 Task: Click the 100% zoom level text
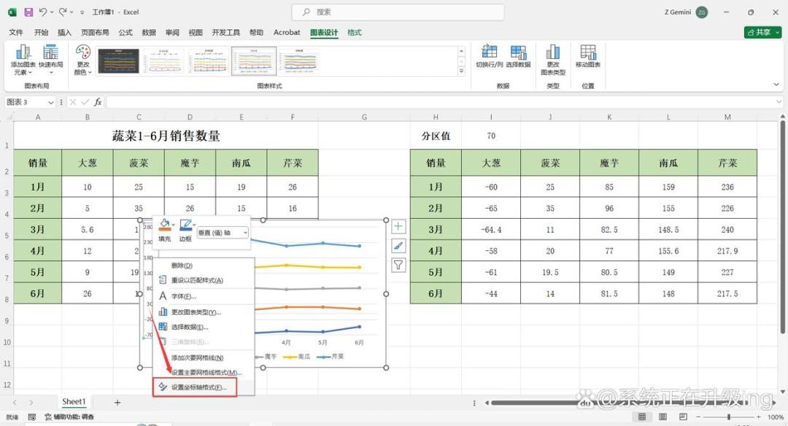pyautogui.click(x=776, y=417)
